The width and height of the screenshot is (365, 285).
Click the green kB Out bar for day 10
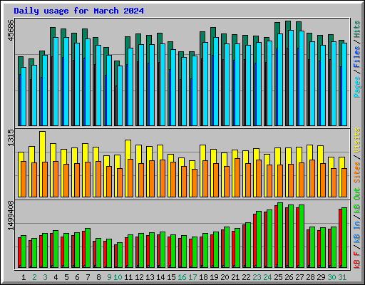point(120,255)
